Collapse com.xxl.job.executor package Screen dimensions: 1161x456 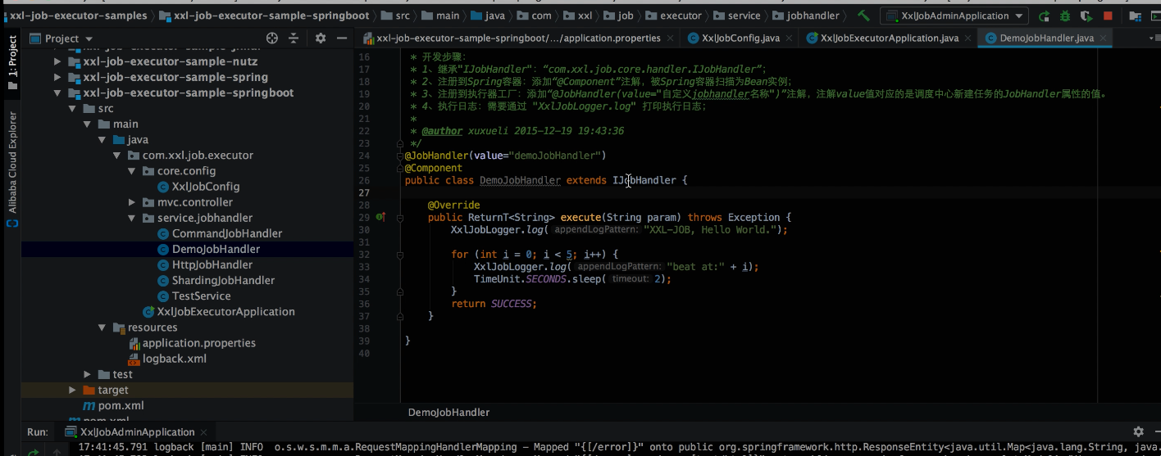116,155
